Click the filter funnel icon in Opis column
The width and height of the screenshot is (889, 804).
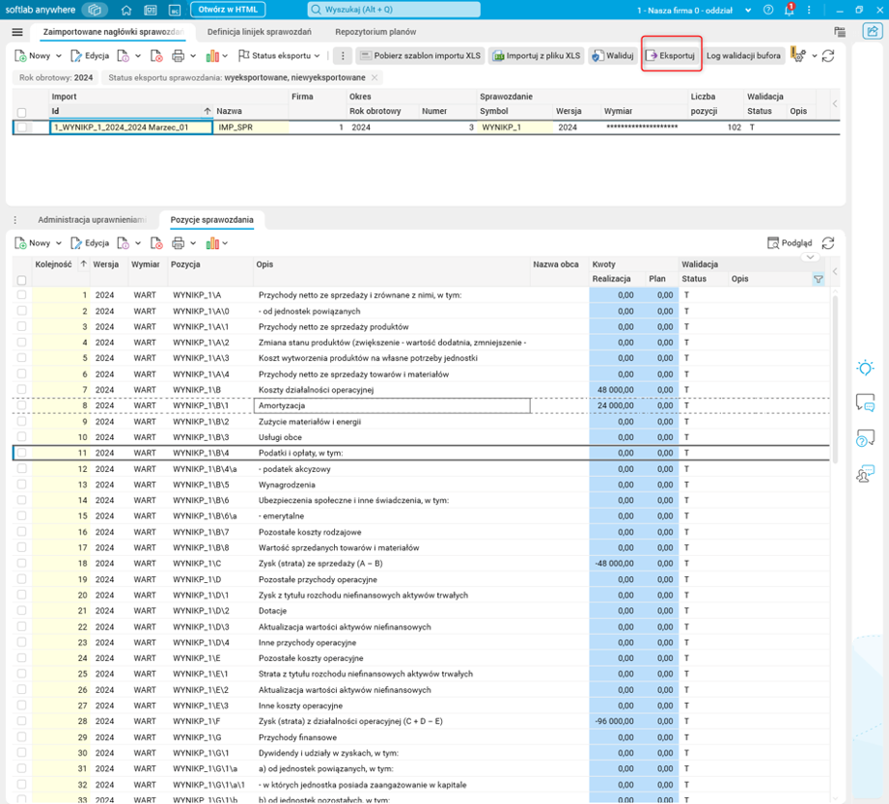tap(819, 279)
